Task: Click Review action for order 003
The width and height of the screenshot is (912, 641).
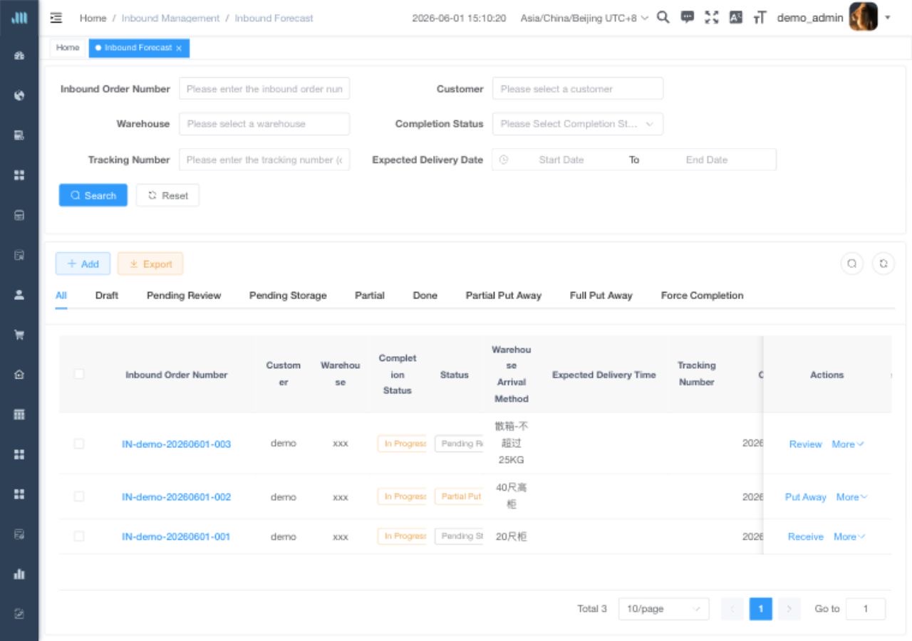Action: pyautogui.click(x=806, y=444)
